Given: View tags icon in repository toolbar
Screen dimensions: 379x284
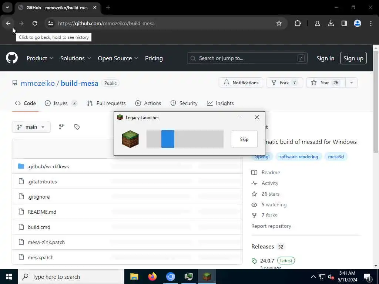Looking at the screenshot, I should tap(77, 127).
